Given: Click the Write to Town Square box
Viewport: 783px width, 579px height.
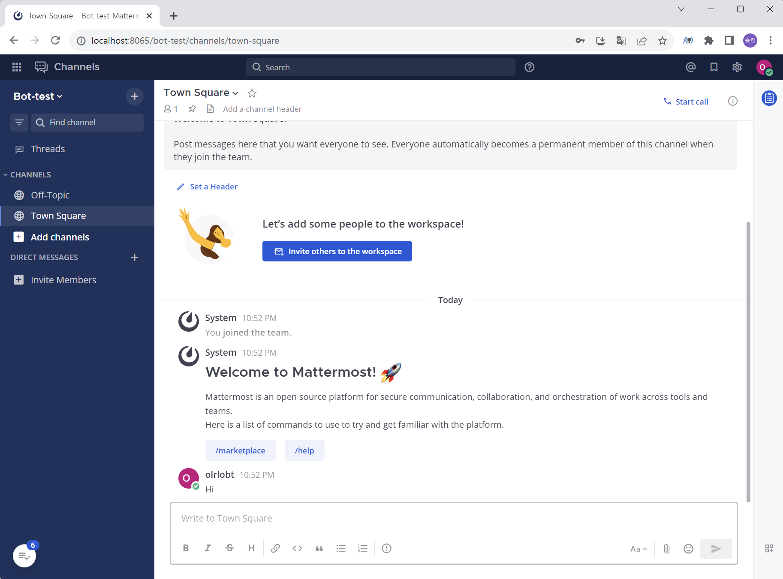Looking at the screenshot, I should tap(454, 518).
